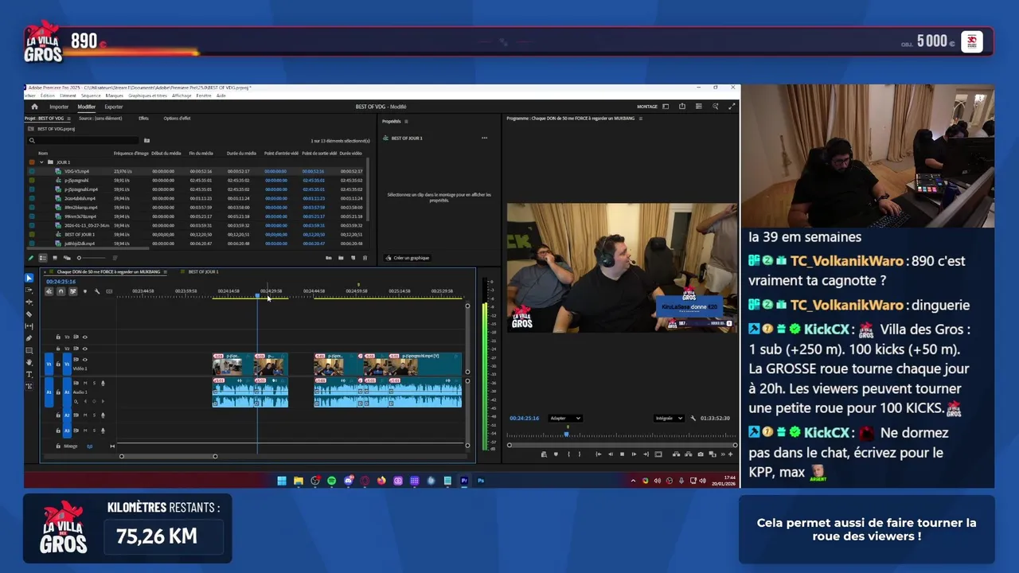
Task: Click the Windows Start button
Action: [x=281, y=481]
